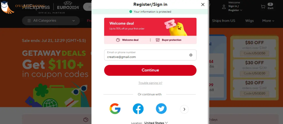The height and width of the screenshot is (124, 283).
Task: Open the Trouble signing in link
Action: tap(150, 83)
